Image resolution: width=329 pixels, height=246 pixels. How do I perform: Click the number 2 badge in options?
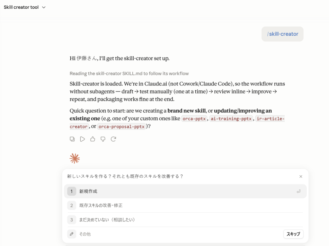click(72, 205)
